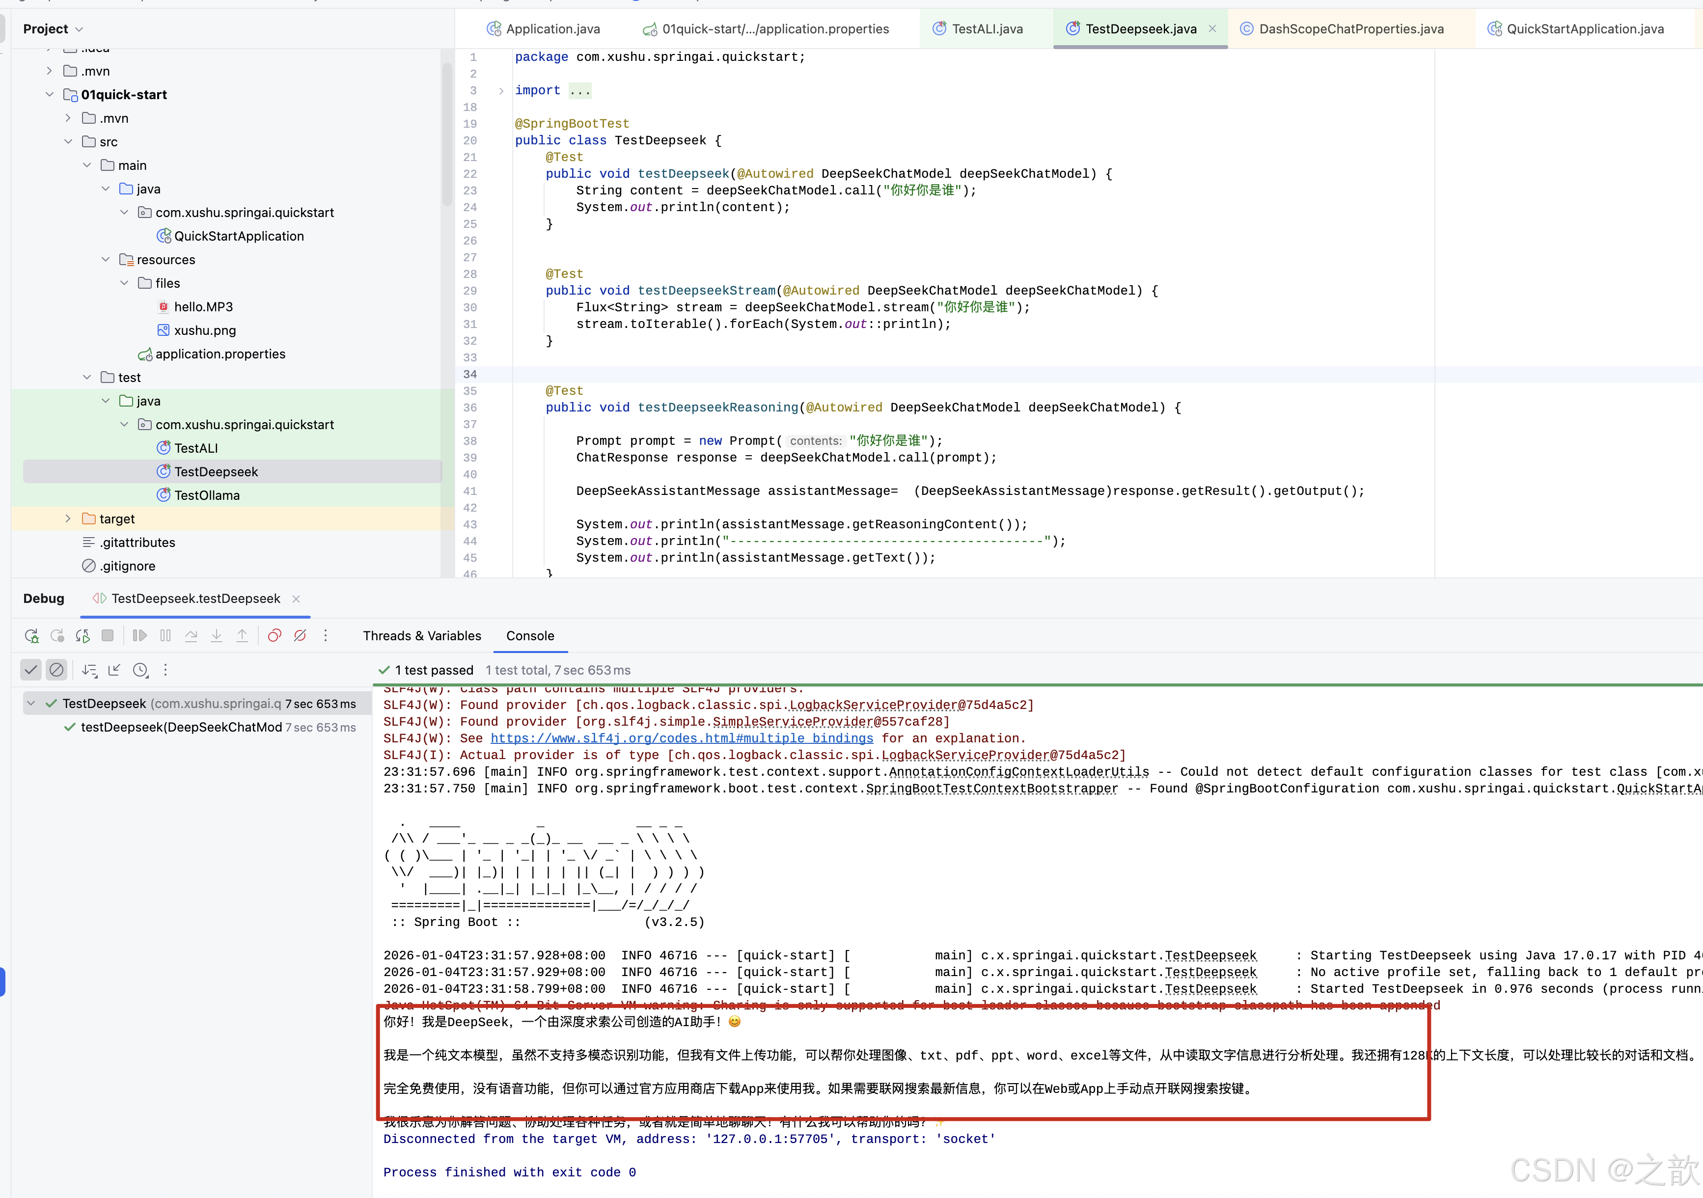The image size is (1703, 1198).
Task: Collapse the 01quick-start module
Action: click(x=50, y=94)
